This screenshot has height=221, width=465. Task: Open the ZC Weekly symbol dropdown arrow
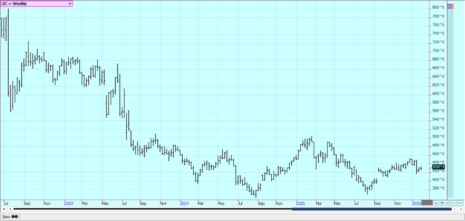pos(70,3)
